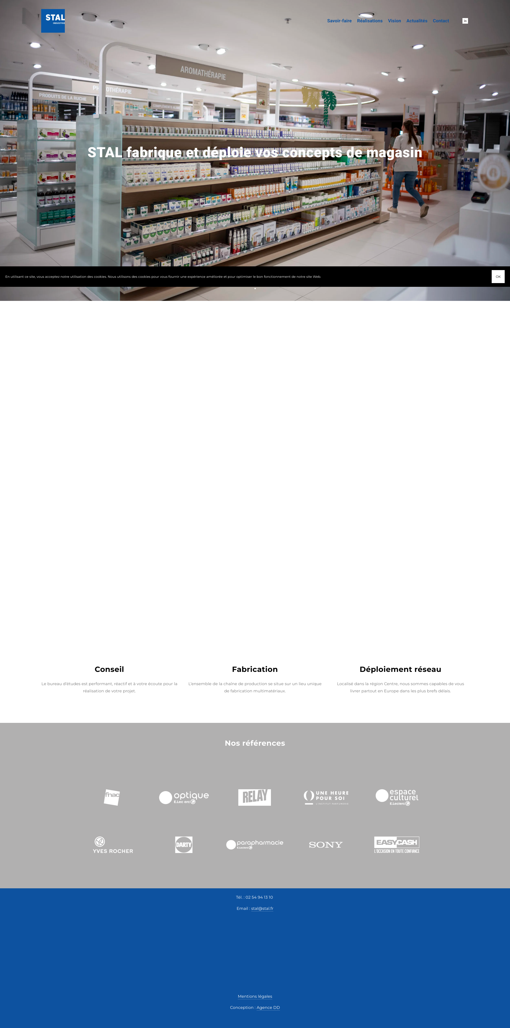Open the Vision menu item

pyautogui.click(x=394, y=21)
